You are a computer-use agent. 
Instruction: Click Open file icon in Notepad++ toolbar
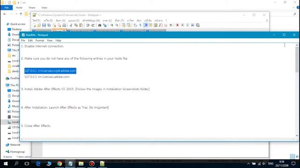[x=39, y=25]
